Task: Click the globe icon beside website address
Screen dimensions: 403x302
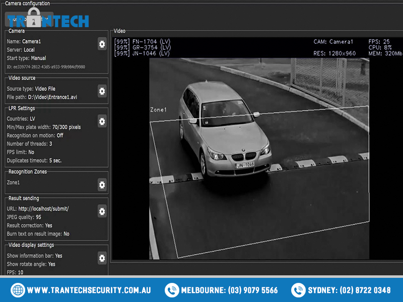Action: tap(18, 290)
